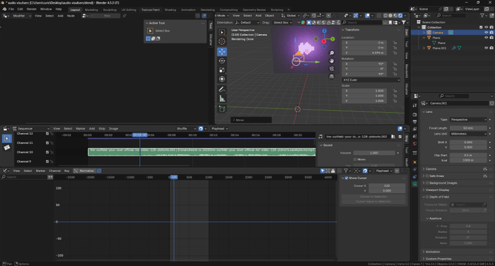Enable the Mono checkbox under Sound
495x266 pixels.
pos(355,159)
